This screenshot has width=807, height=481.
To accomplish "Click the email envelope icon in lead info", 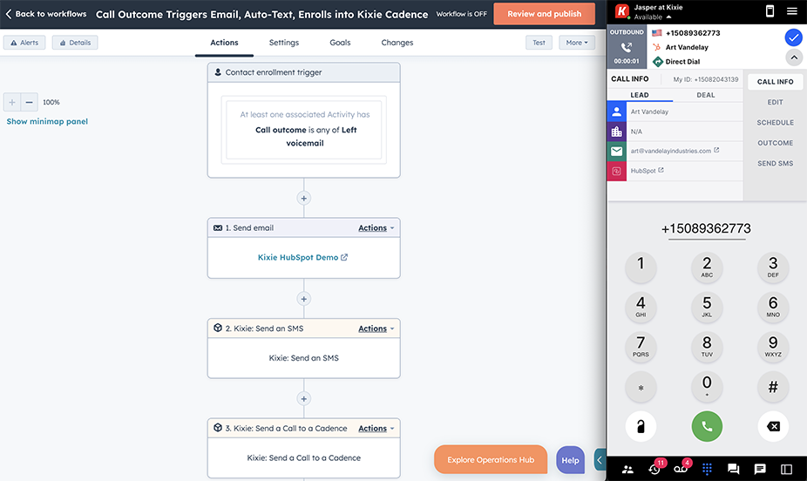I will [x=616, y=152].
